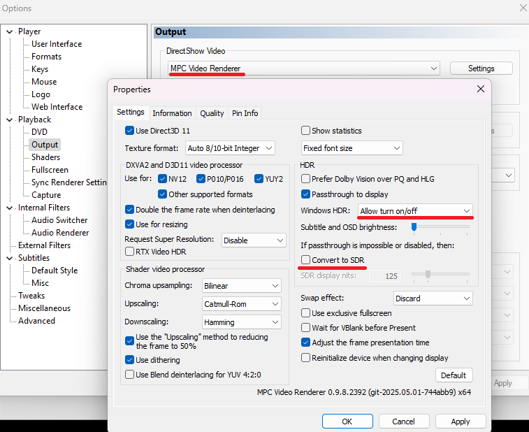The image size is (529, 432).
Task: Select the Settings tab
Action: tap(131, 112)
